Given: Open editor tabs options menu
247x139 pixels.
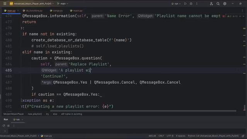Looking at the screenshot, I should (242, 11).
